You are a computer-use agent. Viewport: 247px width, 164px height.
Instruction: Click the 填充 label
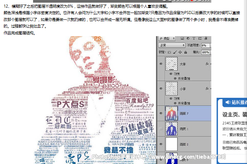point(196,52)
